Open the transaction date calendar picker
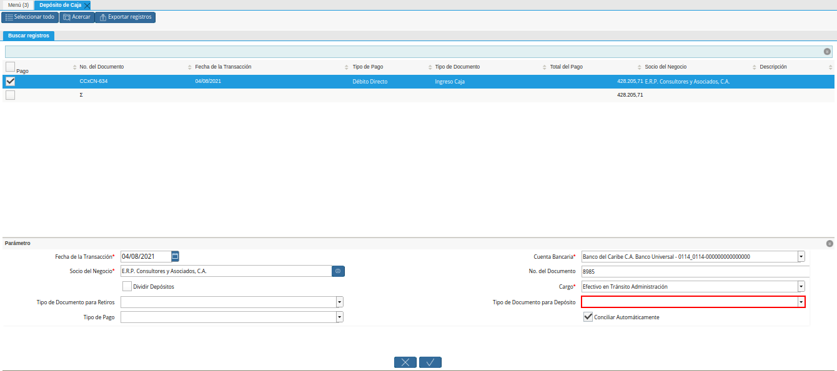This screenshot has width=837, height=371. pos(176,256)
